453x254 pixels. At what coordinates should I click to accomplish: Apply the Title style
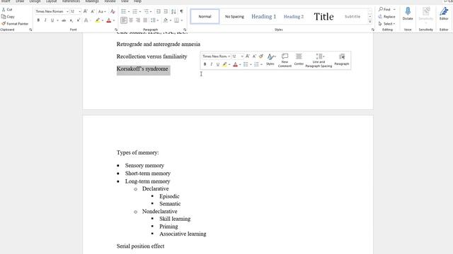(323, 16)
